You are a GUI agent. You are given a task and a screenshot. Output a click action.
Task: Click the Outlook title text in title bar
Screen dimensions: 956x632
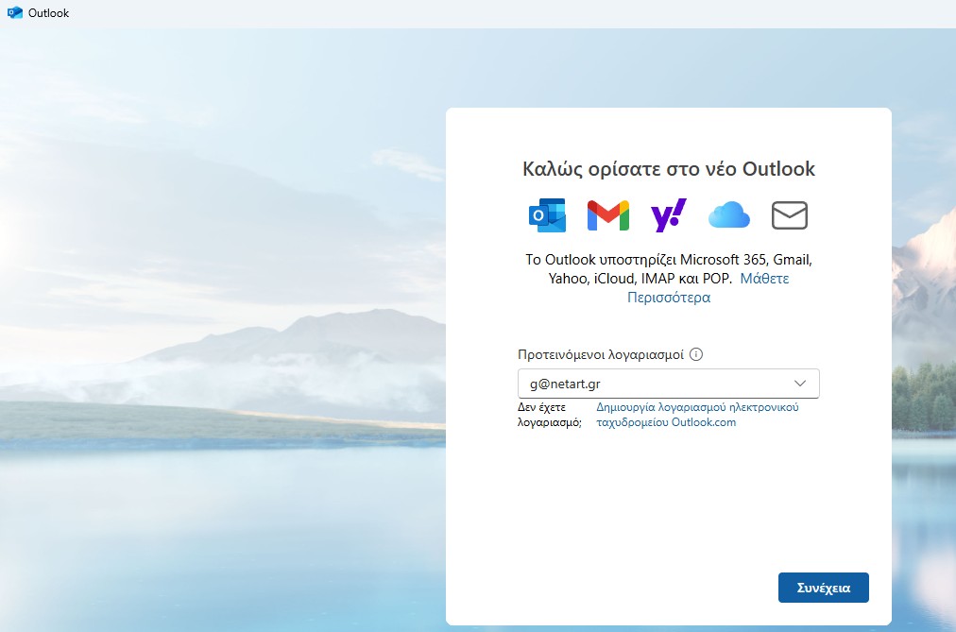[49, 13]
